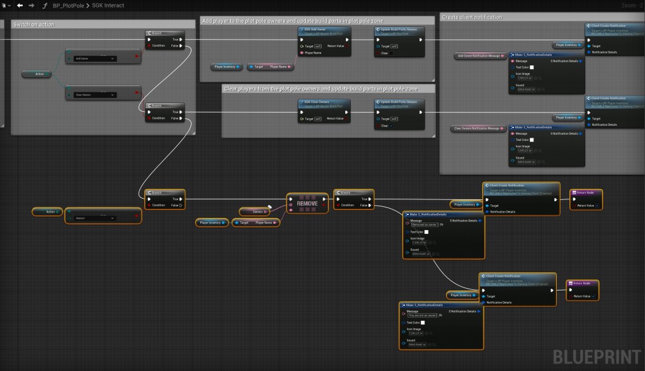645x371 pixels.
Task: Open the bookmarks menu in top-left corner
Action: tap(6, 5)
